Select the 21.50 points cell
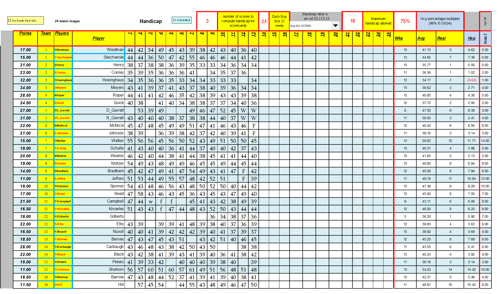The width and height of the screenshot is (501, 294). (25, 201)
